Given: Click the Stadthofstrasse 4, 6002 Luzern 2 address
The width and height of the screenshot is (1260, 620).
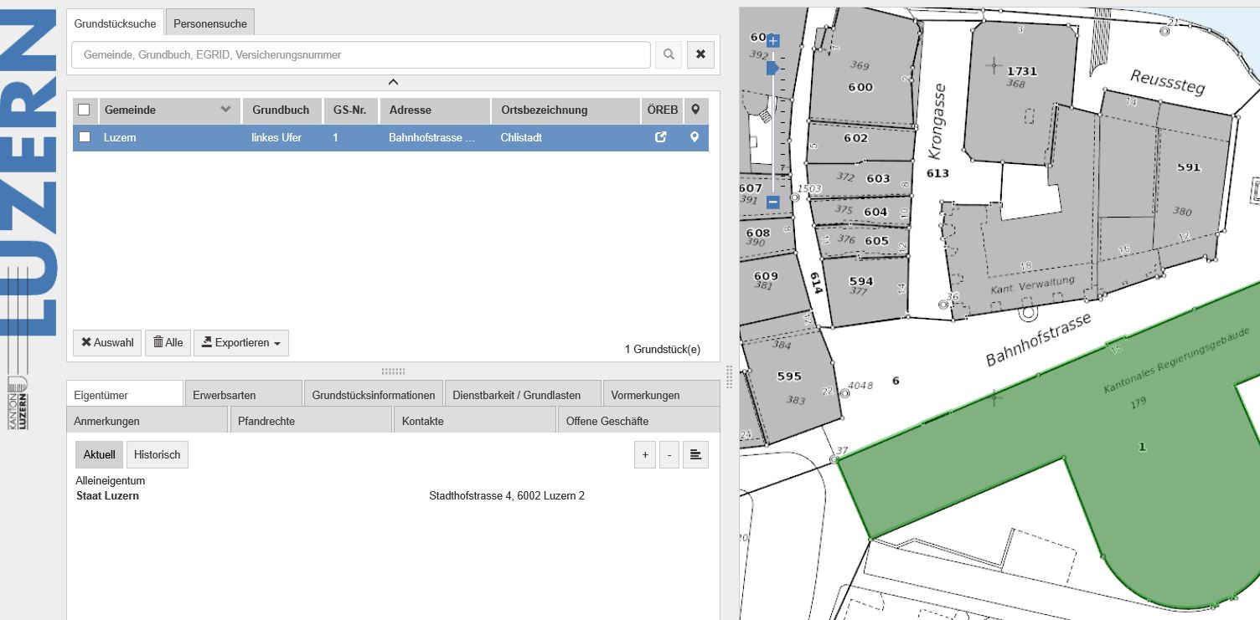Looking at the screenshot, I should pos(507,496).
